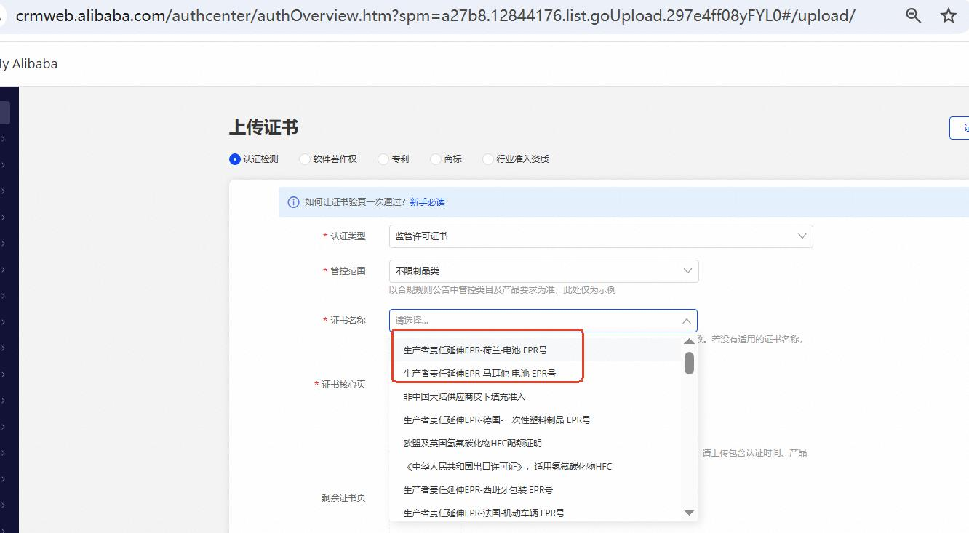Click the dropdown list scroll down arrow
This screenshot has width=969, height=533.
(689, 513)
